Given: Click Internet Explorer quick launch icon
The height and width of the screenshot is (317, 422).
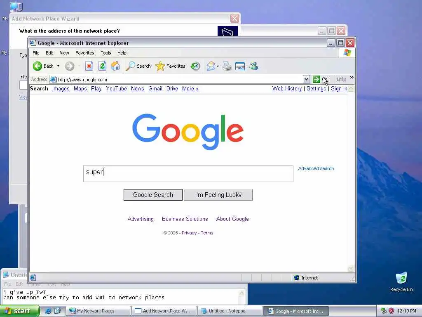Looking at the screenshot, I should click(48, 311).
